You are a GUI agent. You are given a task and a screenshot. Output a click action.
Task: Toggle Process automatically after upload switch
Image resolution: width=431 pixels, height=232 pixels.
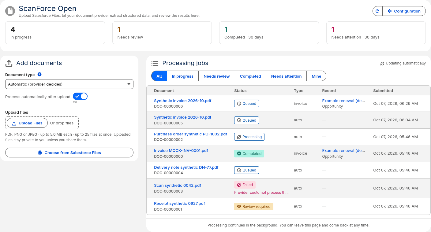80,97
